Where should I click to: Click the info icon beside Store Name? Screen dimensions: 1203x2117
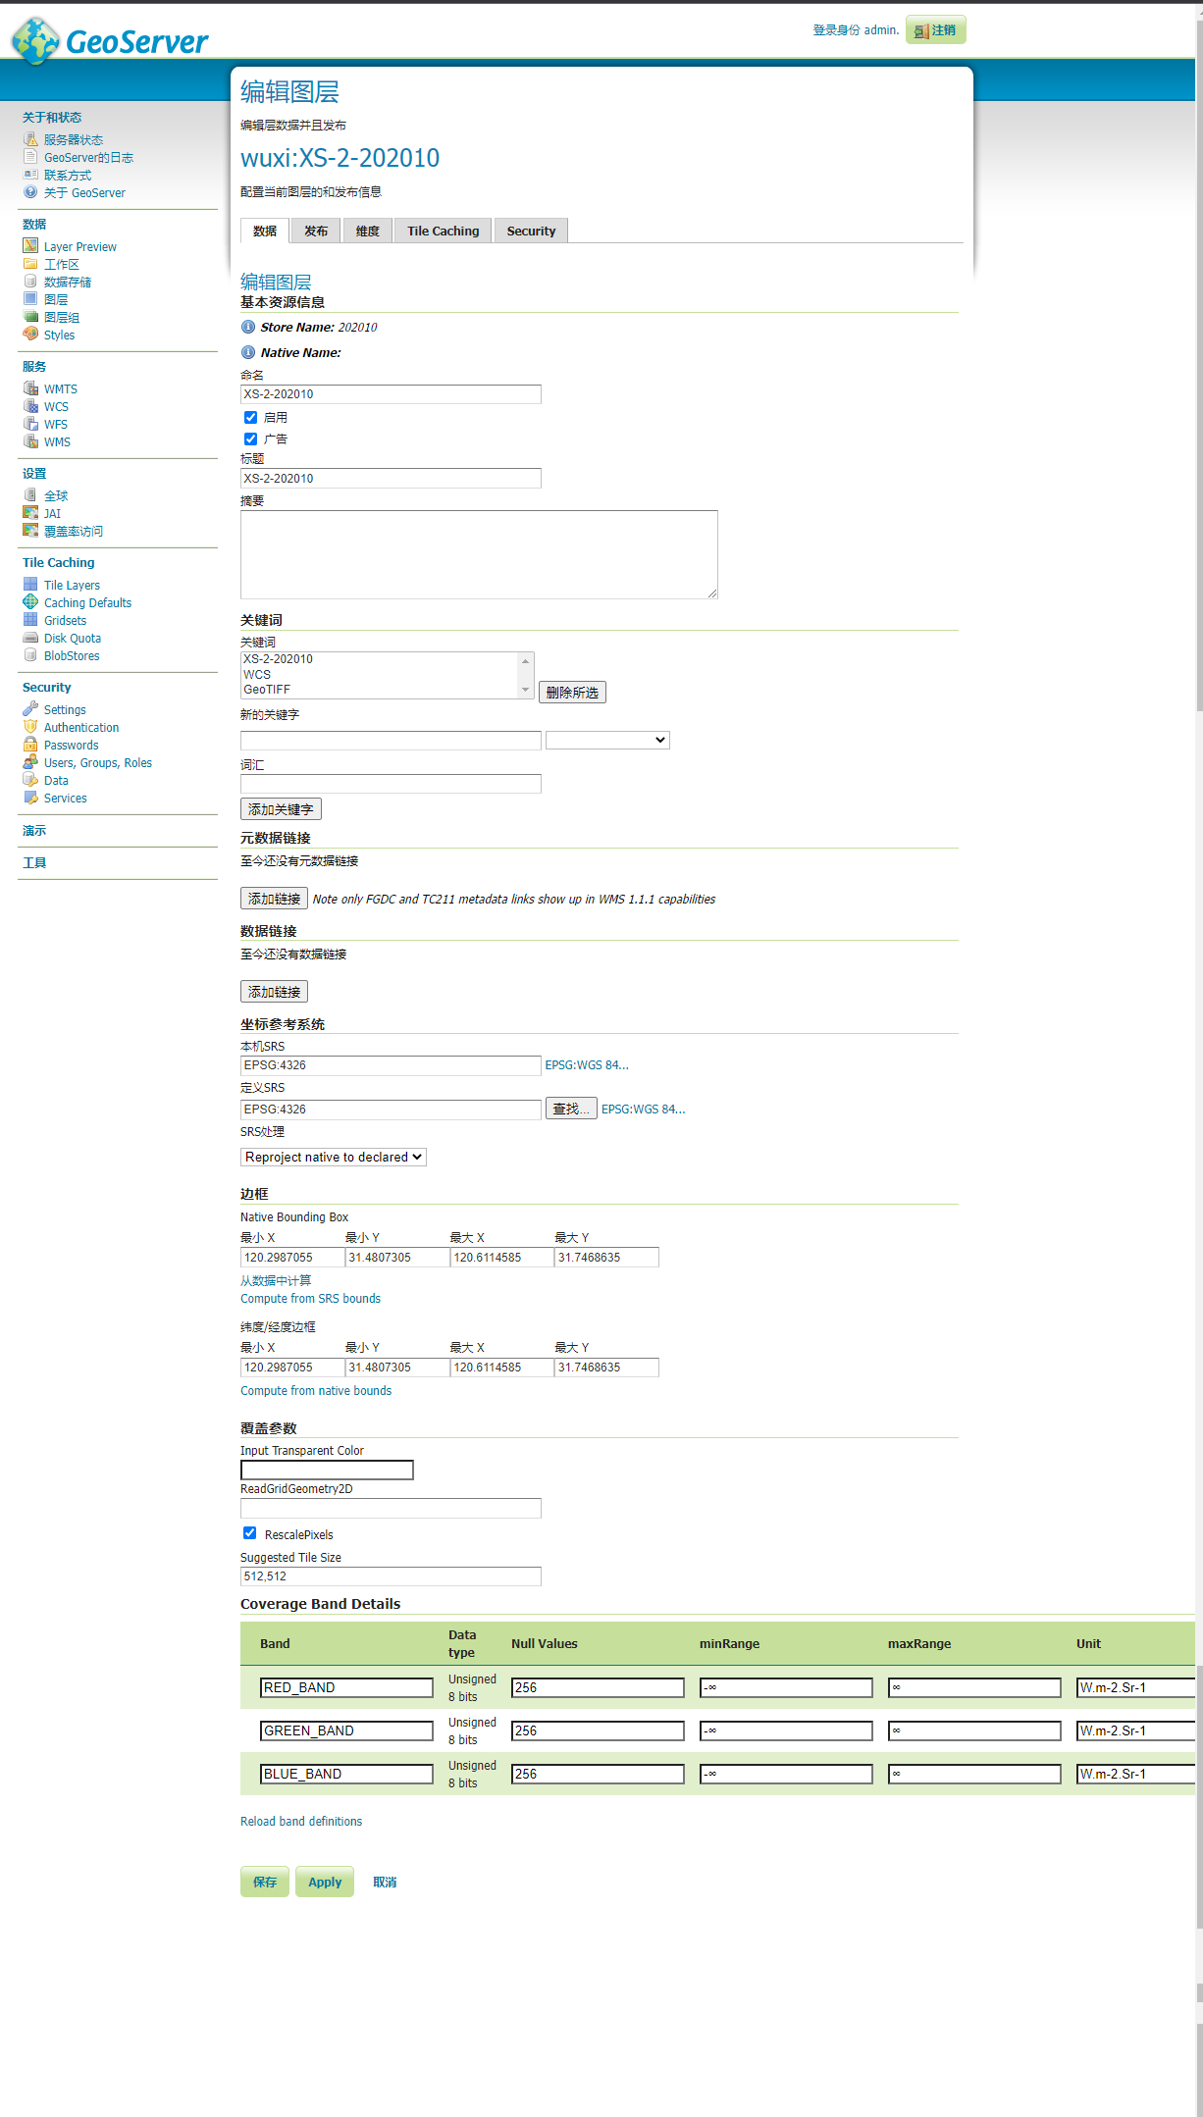pyautogui.click(x=248, y=327)
